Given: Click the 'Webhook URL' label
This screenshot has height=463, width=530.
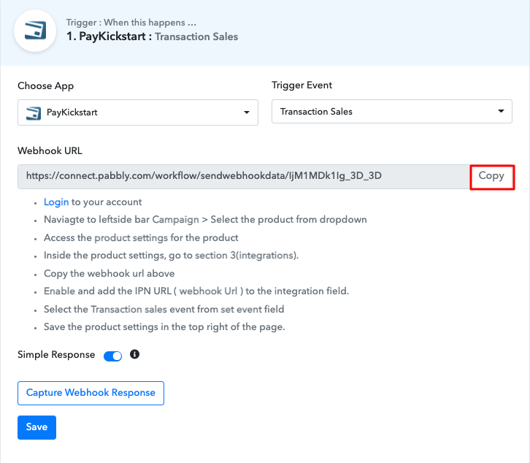Looking at the screenshot, I should 50,151.
